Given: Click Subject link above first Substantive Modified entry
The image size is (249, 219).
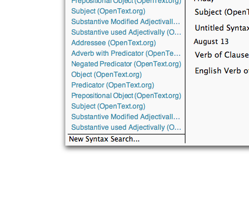Looking at the screenshot, I should click(x=108, y=11).
